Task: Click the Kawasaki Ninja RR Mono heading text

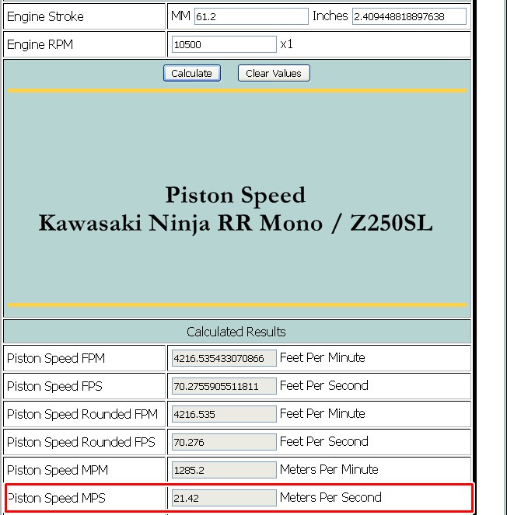Action: click(x=236, y=223)
